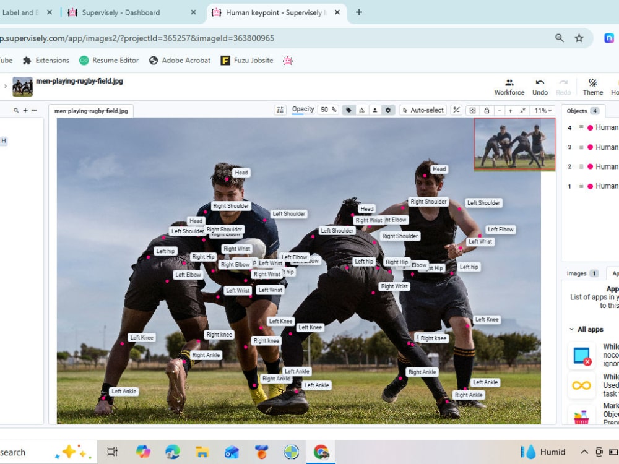Screen dimensions: 619x464
Task: Click the brightness adjustment wand icon
Action: [x=456, y=110]
